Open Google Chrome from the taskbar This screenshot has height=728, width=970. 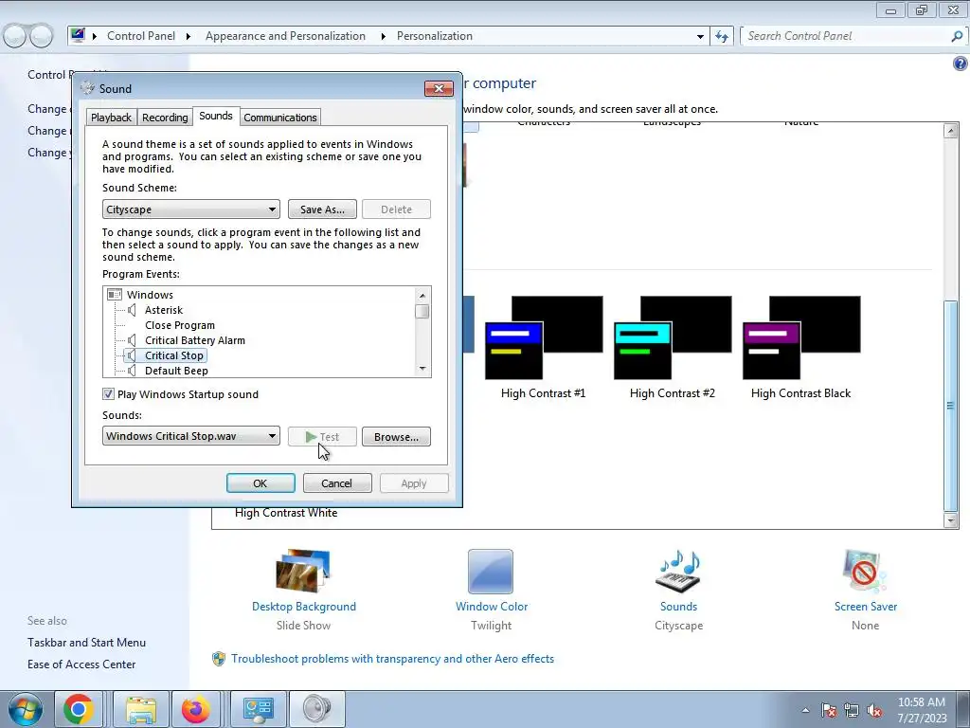[x=78, y=709]
